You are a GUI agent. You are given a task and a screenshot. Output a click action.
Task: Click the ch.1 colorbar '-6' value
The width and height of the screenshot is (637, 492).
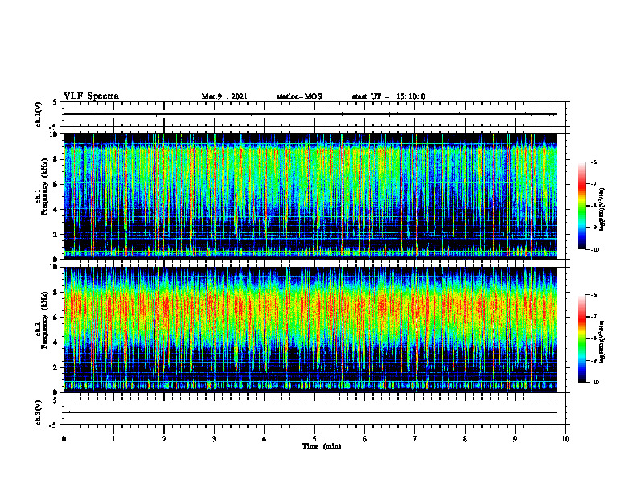(594, 162)
